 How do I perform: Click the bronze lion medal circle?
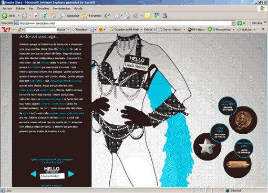click(243, 120)
